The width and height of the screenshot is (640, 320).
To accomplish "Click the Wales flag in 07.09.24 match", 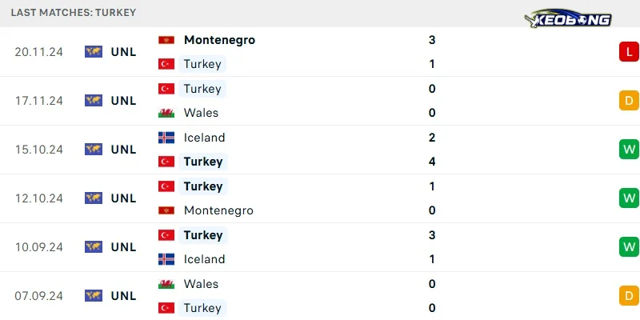I will (166, 284).
